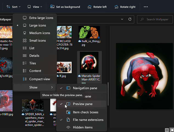174x132 pixels.
Task: Click the cloud sync icon on SPIDER_MAN_superhero file
Action: [x=23, y=114]
